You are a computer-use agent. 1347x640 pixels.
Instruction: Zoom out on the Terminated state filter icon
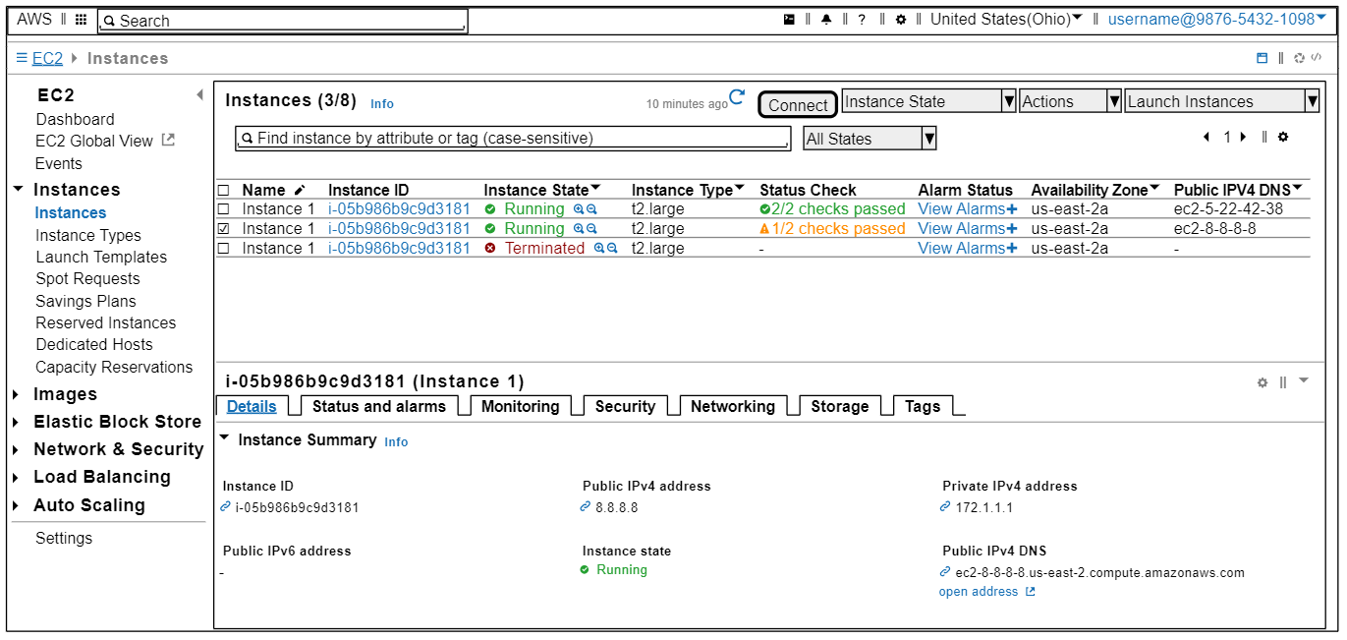pos(612,249)
